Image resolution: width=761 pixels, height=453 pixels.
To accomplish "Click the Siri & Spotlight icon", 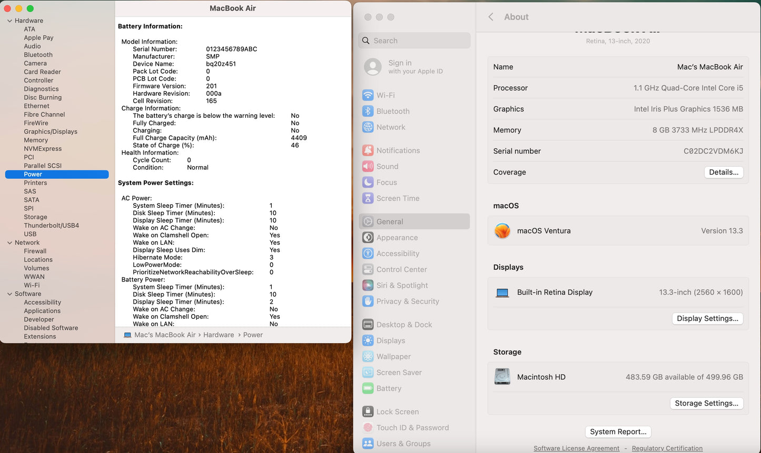I will [x=368, y=285].
